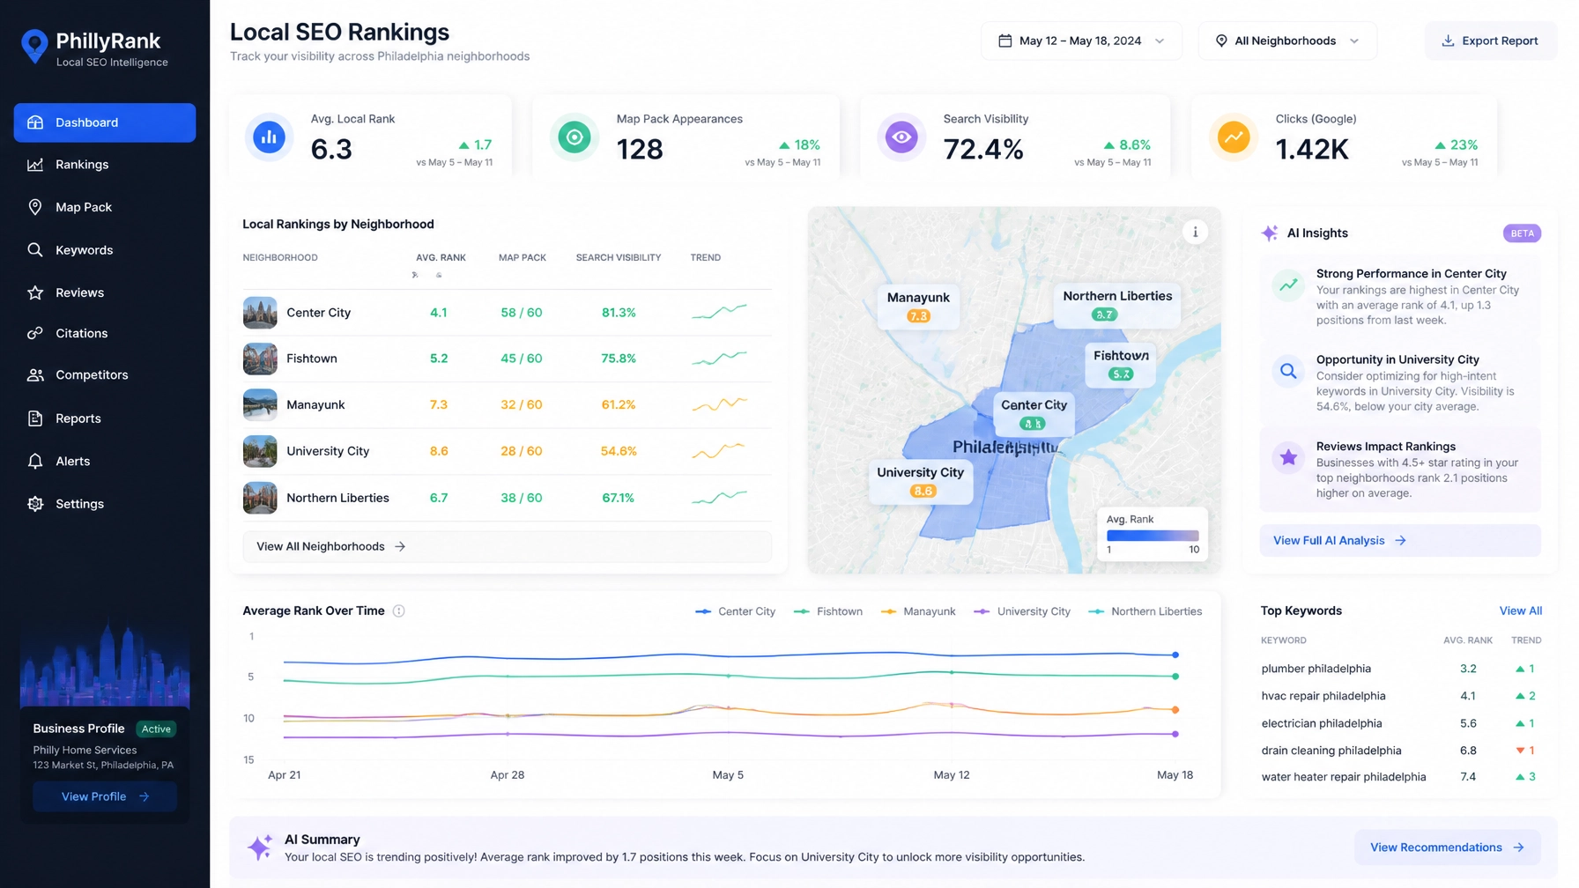Open the date range dropdown chevron

coord(1160,41)
